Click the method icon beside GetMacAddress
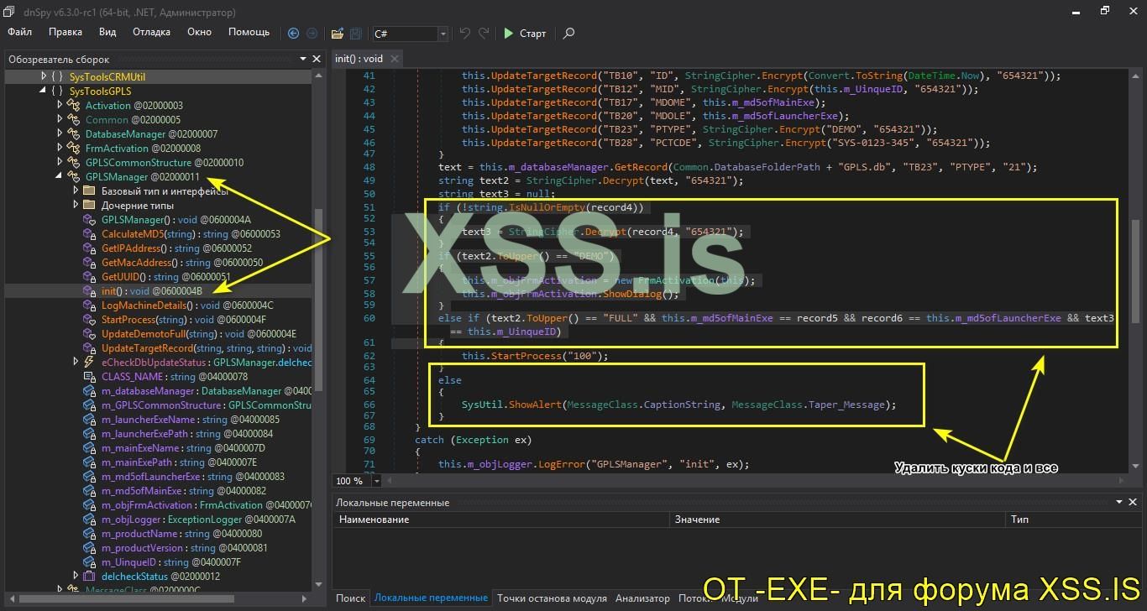The image size is (1147, 611). [90, 262]
